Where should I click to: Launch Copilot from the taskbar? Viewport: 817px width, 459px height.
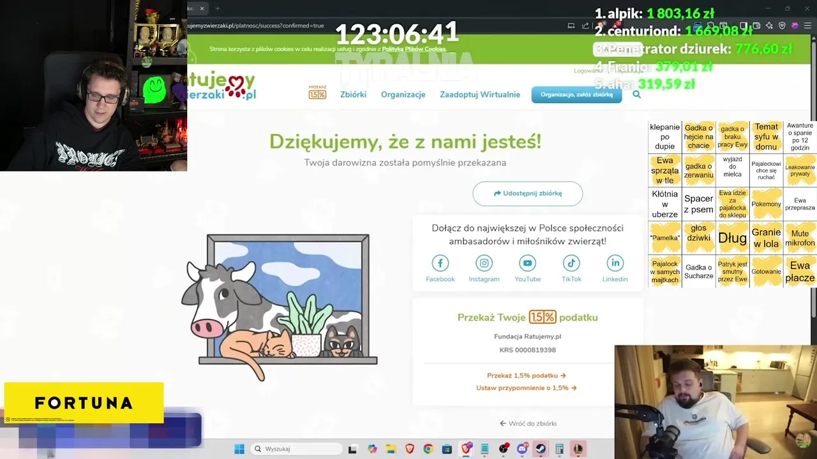pyautogui.click(x=372, y=449)
